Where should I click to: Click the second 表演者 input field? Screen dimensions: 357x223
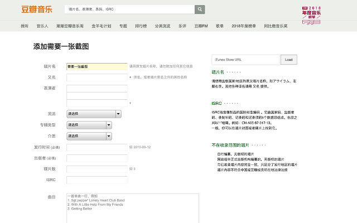click(x=97, y=96)
